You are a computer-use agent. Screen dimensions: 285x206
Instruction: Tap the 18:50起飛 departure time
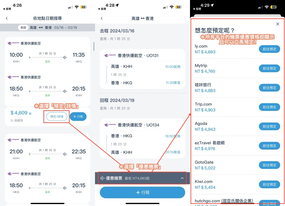point(173,136)
